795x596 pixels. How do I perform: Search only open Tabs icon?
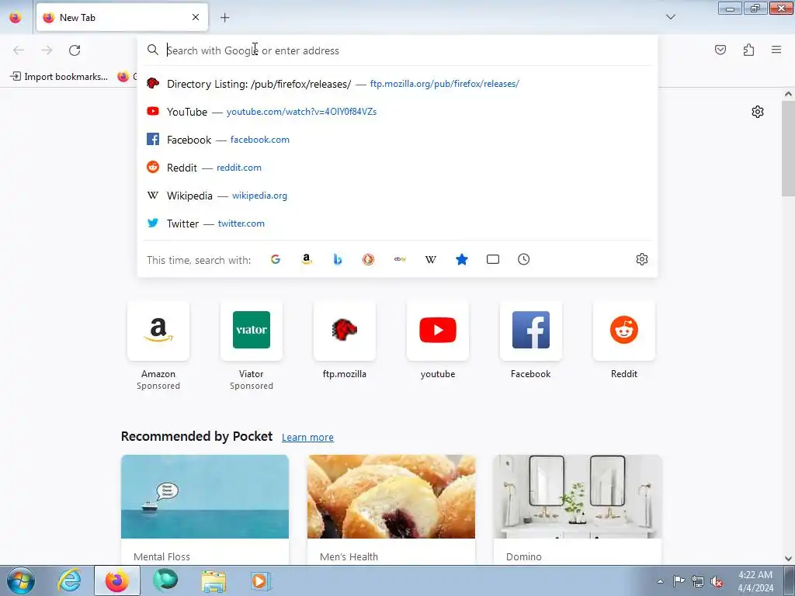[493, 259]
